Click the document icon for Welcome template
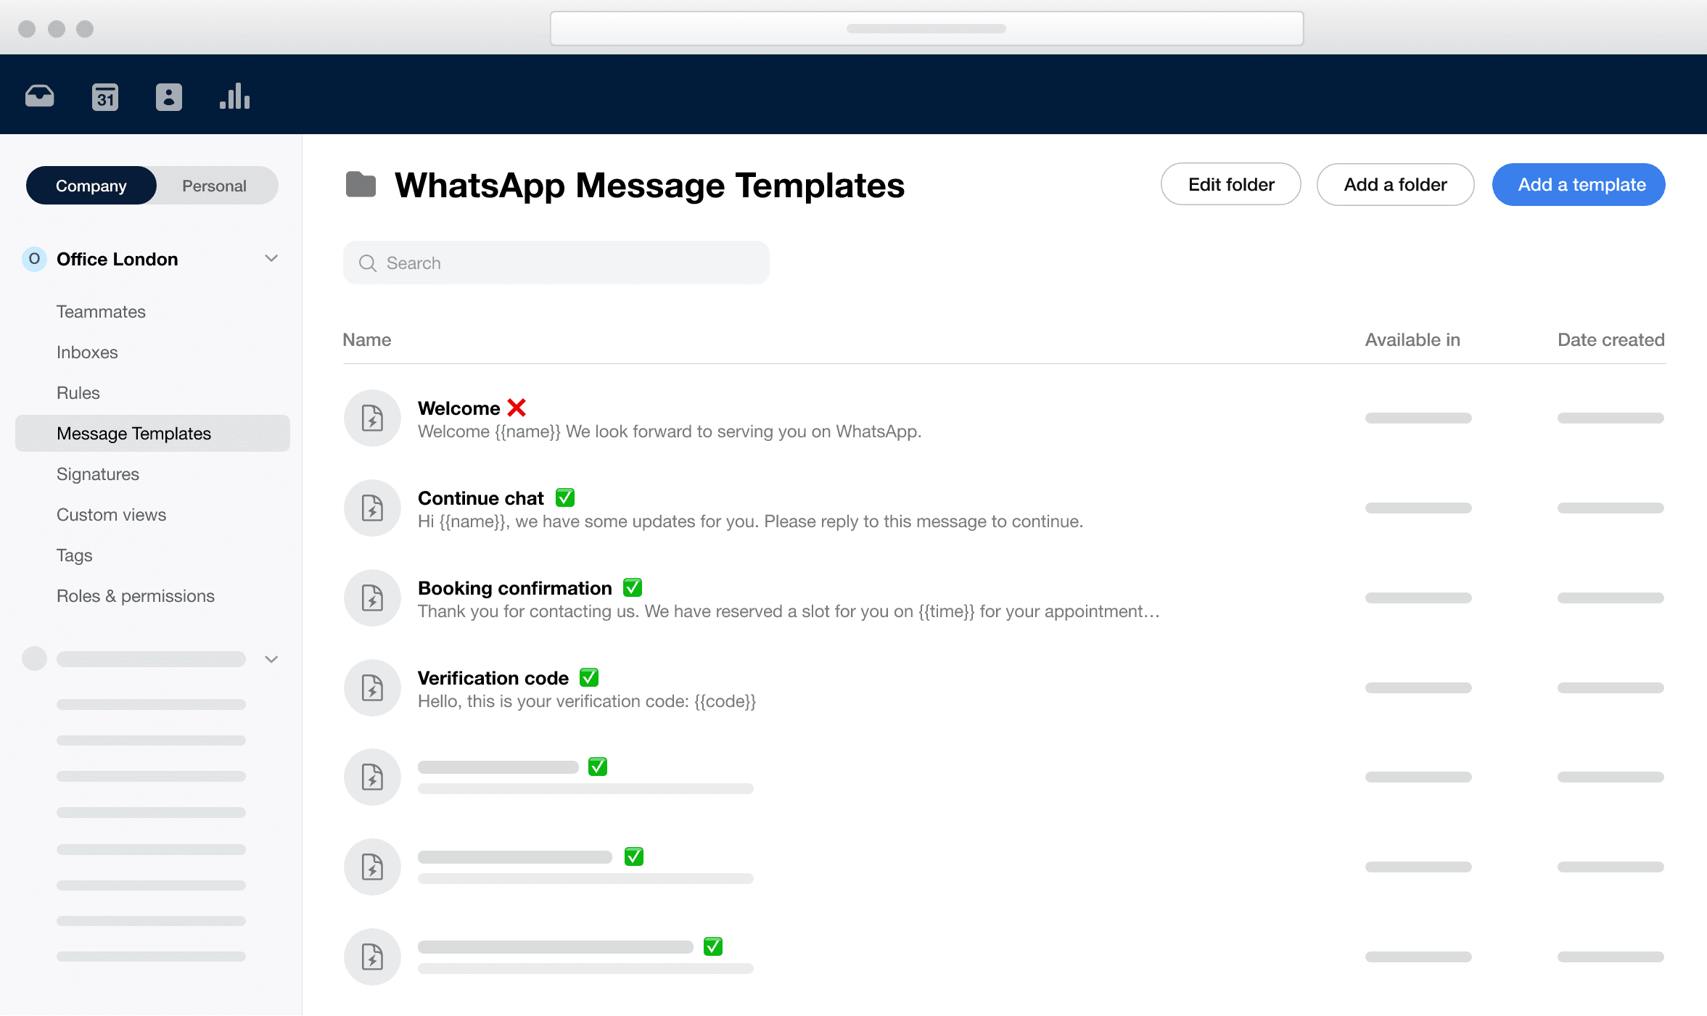1707x1016 pixels. (373, 417)
